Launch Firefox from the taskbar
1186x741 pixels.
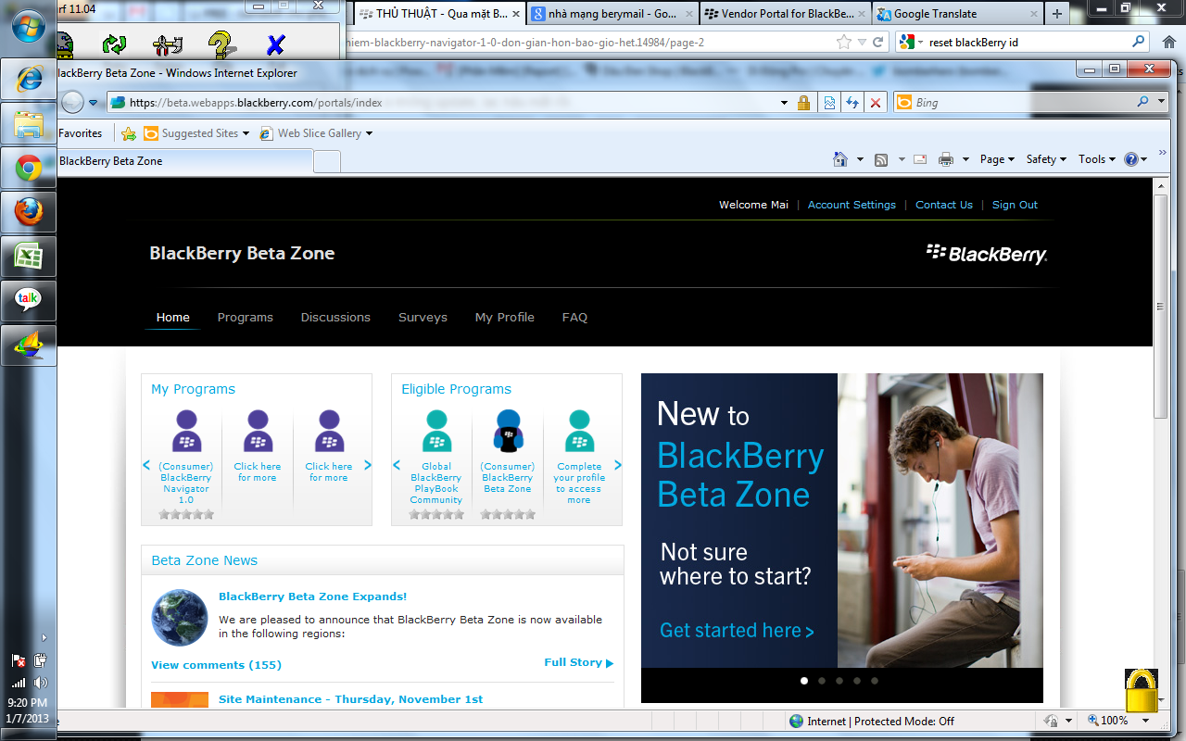(29, 212)
